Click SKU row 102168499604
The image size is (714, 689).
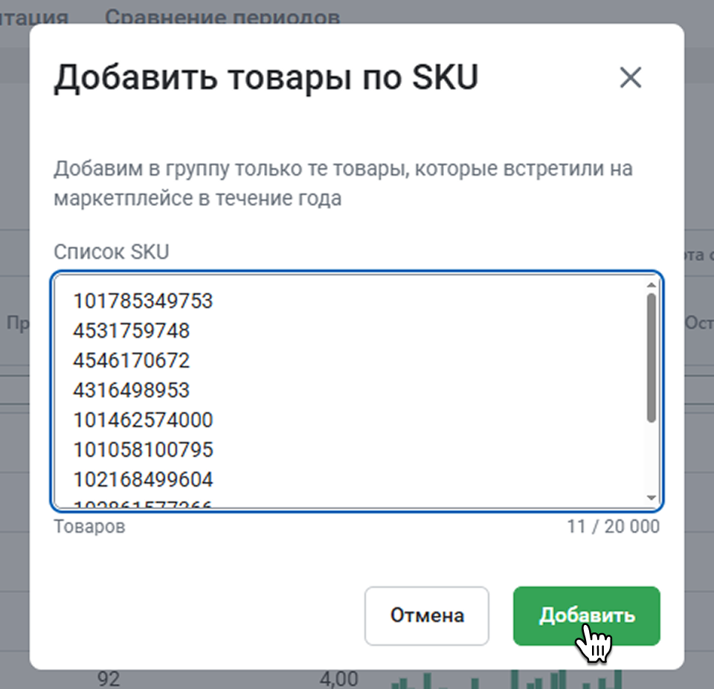click(x=143, y=478)
